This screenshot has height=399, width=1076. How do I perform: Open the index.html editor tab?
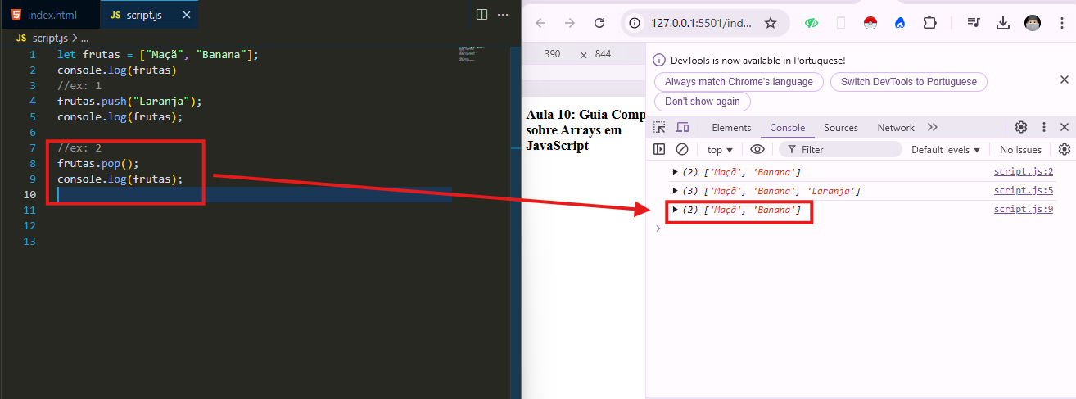coord(51,16)
